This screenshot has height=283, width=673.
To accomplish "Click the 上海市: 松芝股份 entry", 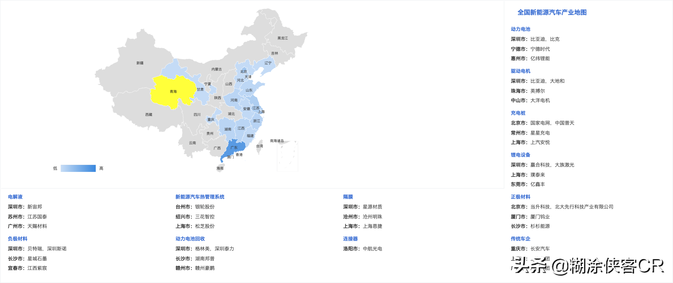I will [195, 226].
